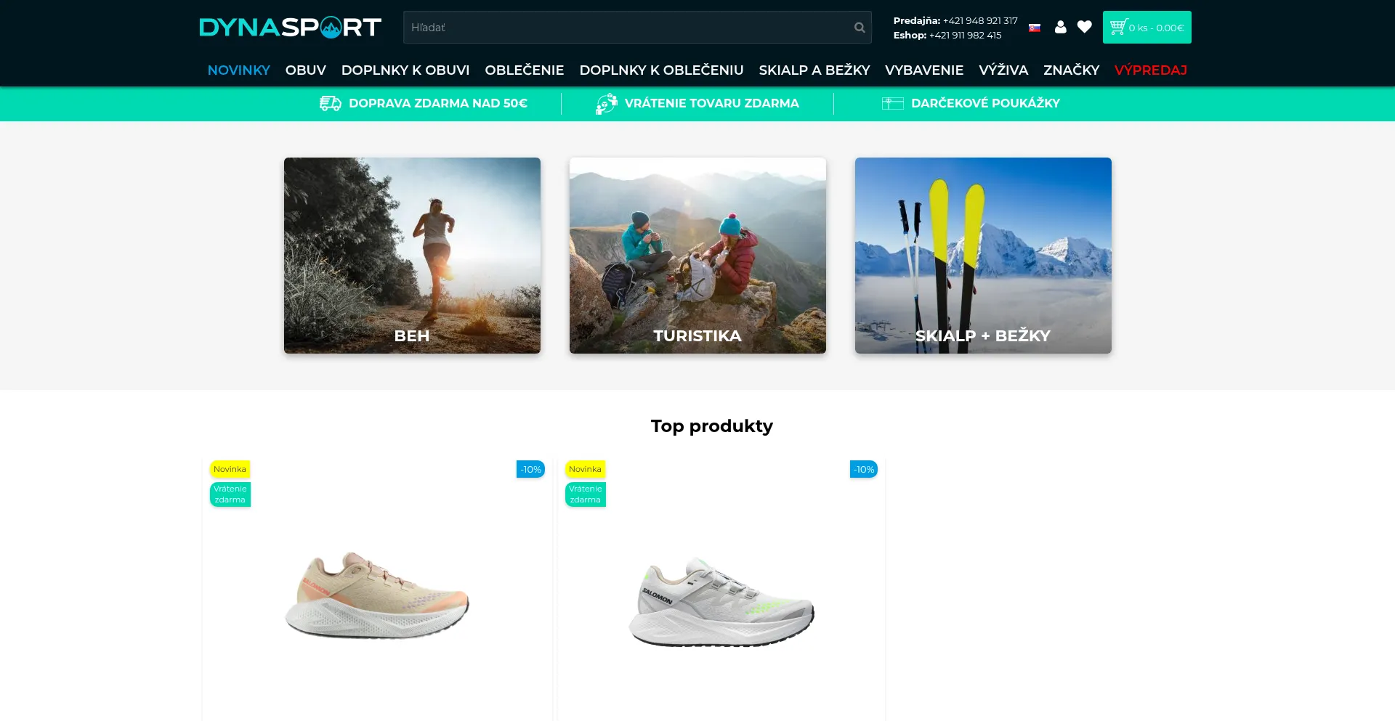Expand the SKIALP A BEŽKY menu

(814, 70)
